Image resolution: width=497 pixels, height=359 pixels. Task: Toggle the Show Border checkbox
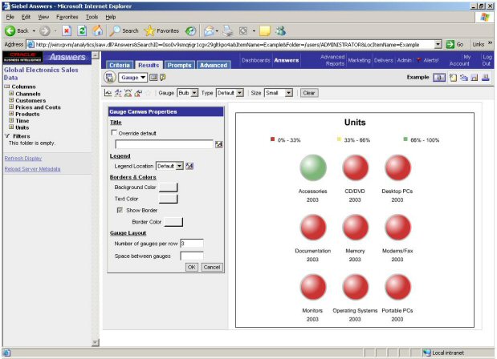120,210
